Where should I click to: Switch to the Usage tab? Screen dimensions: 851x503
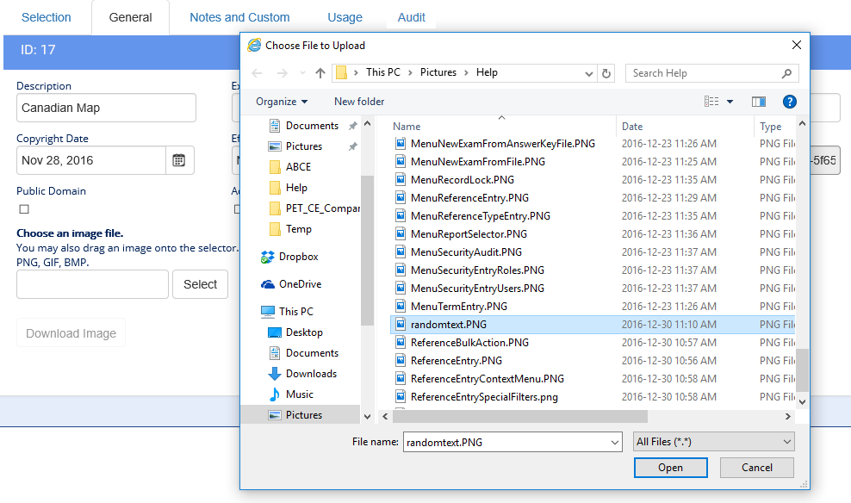click(345, 17)
